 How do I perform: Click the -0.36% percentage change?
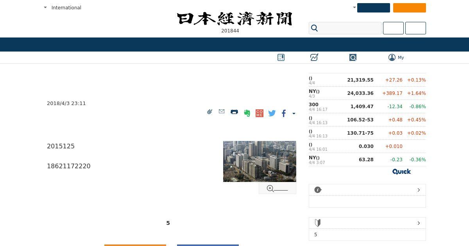tap(417, 160)
